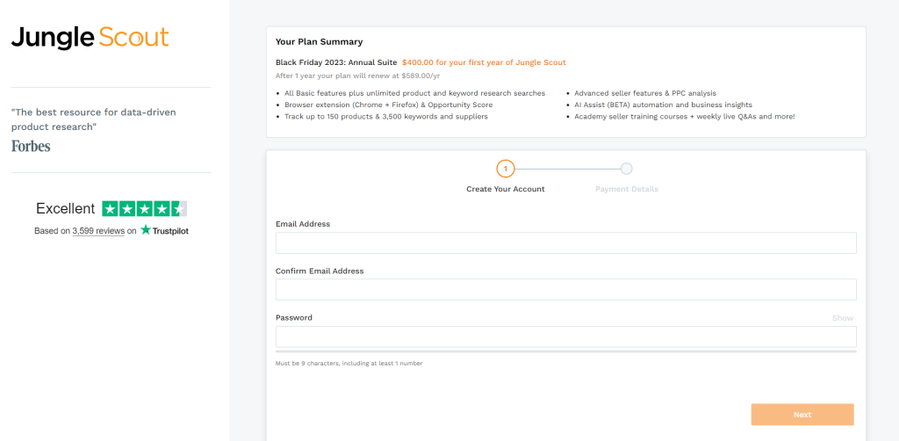Click the Excellent rating label
This screenshot has height=441, width=899.
tap(65, 209)
